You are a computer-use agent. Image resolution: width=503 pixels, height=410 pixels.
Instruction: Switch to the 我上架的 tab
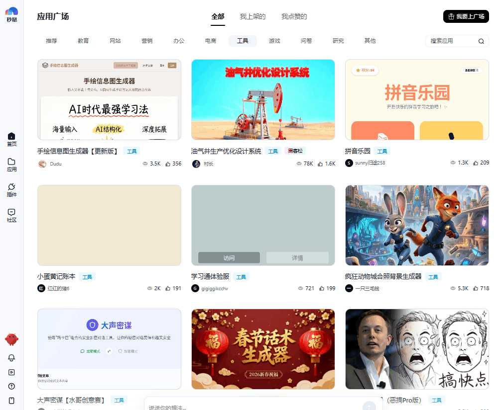[x=252, y=16]
